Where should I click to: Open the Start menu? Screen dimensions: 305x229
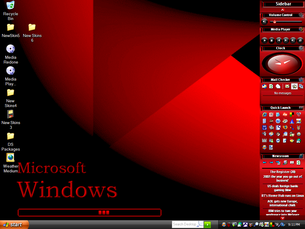point(14,225)
